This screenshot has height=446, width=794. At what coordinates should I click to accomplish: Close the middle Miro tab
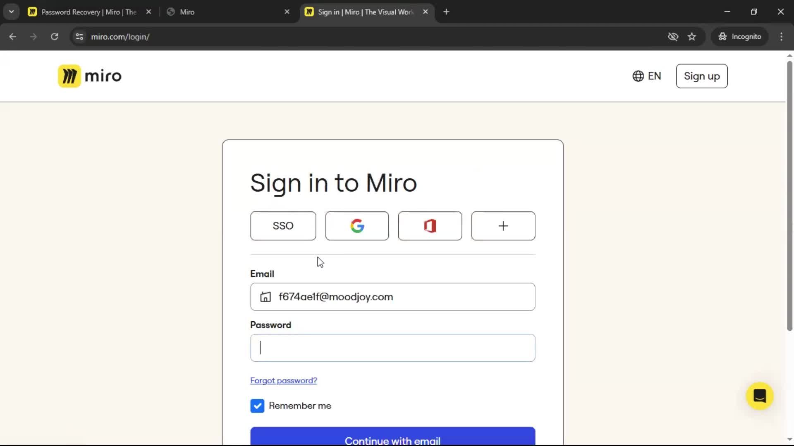click(287, 12)
